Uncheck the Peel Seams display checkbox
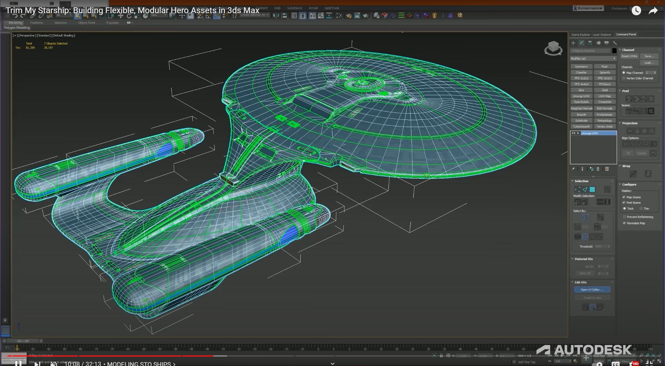 point(624,203)
